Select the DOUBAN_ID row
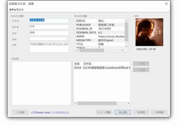 (x=100, y=29)
